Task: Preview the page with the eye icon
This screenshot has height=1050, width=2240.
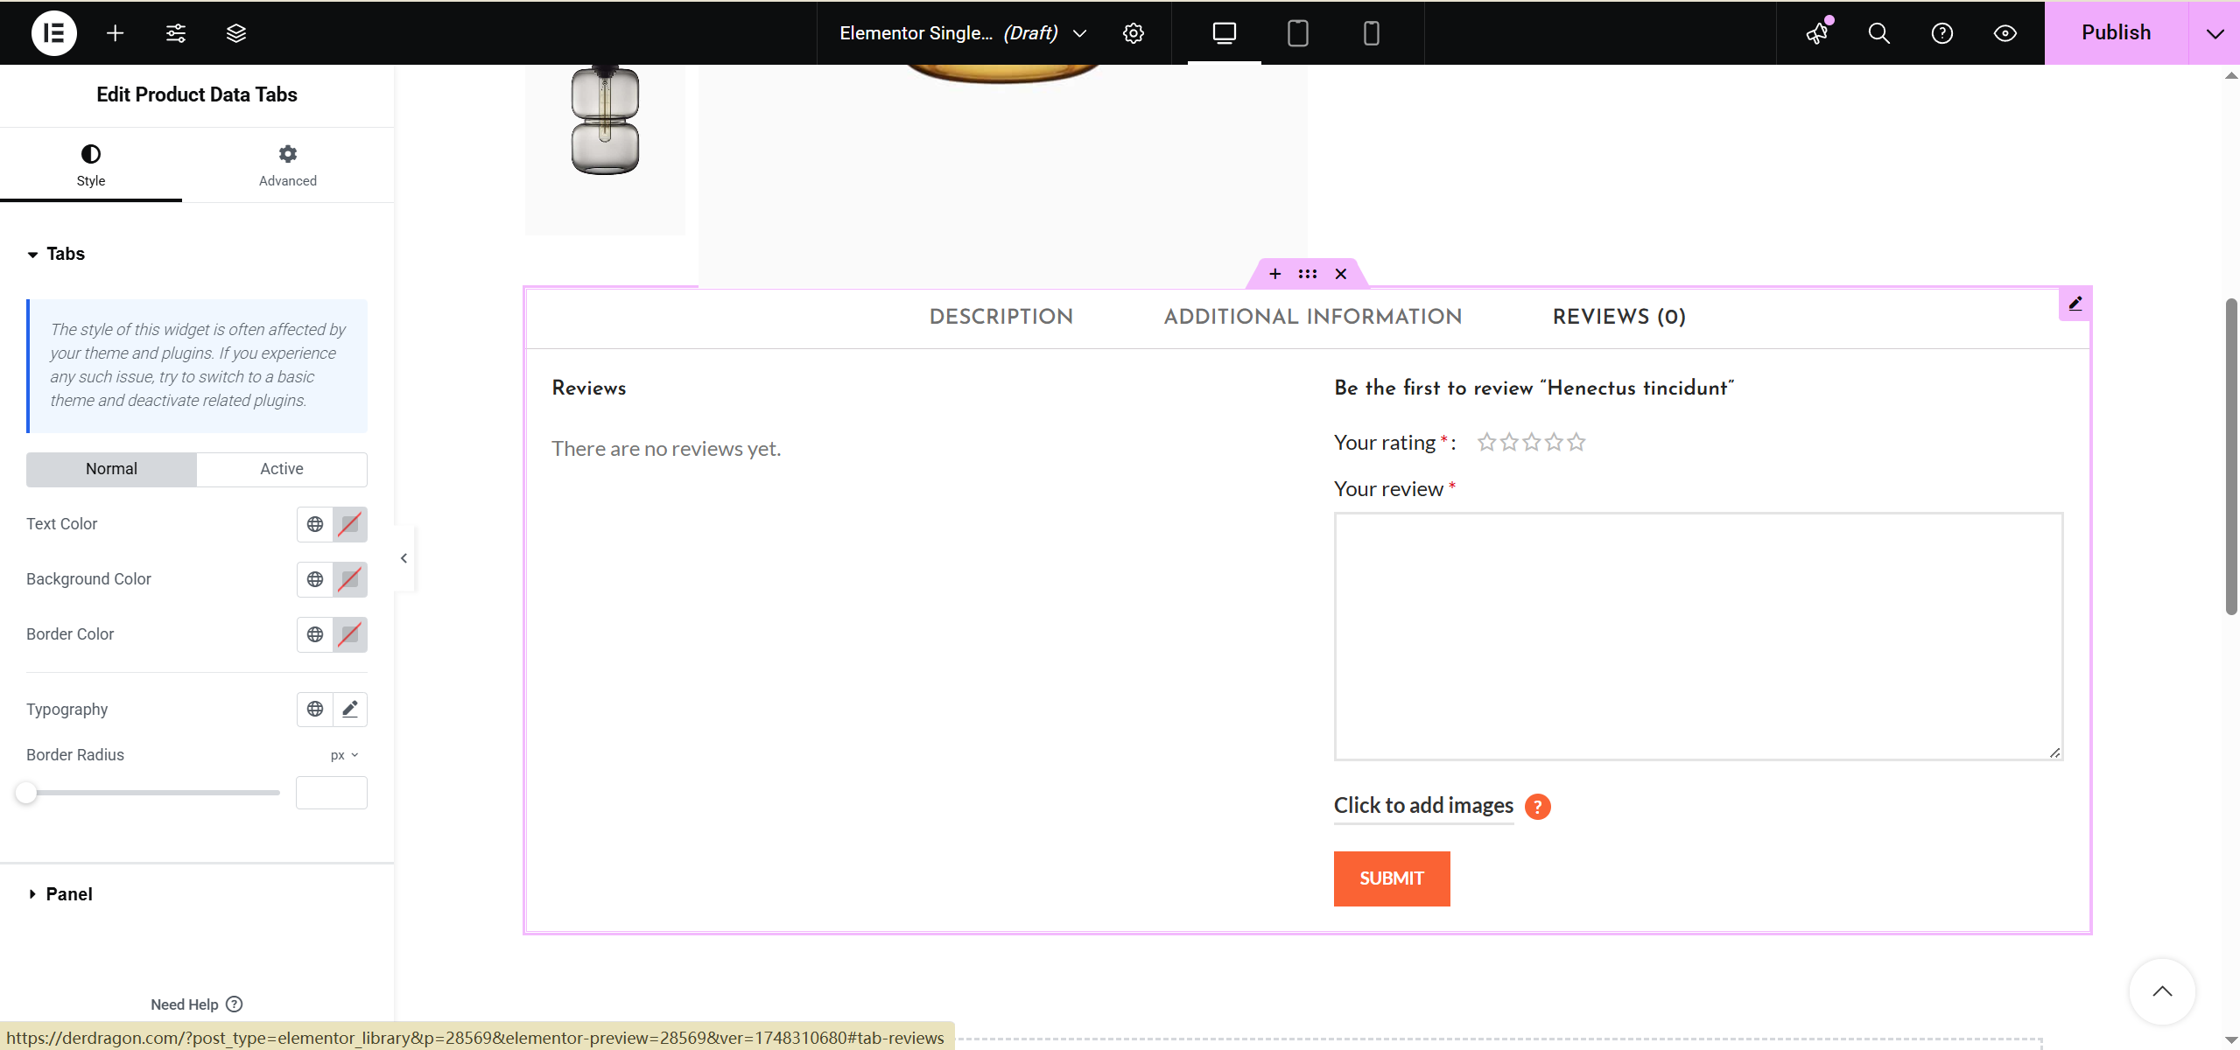Action: [x=2005, y=32]
